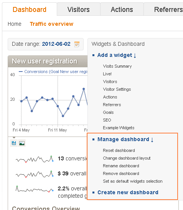Screen dimensions: 183x210
Task: Click the conversions sparkline graph
Action: point(35,159)
